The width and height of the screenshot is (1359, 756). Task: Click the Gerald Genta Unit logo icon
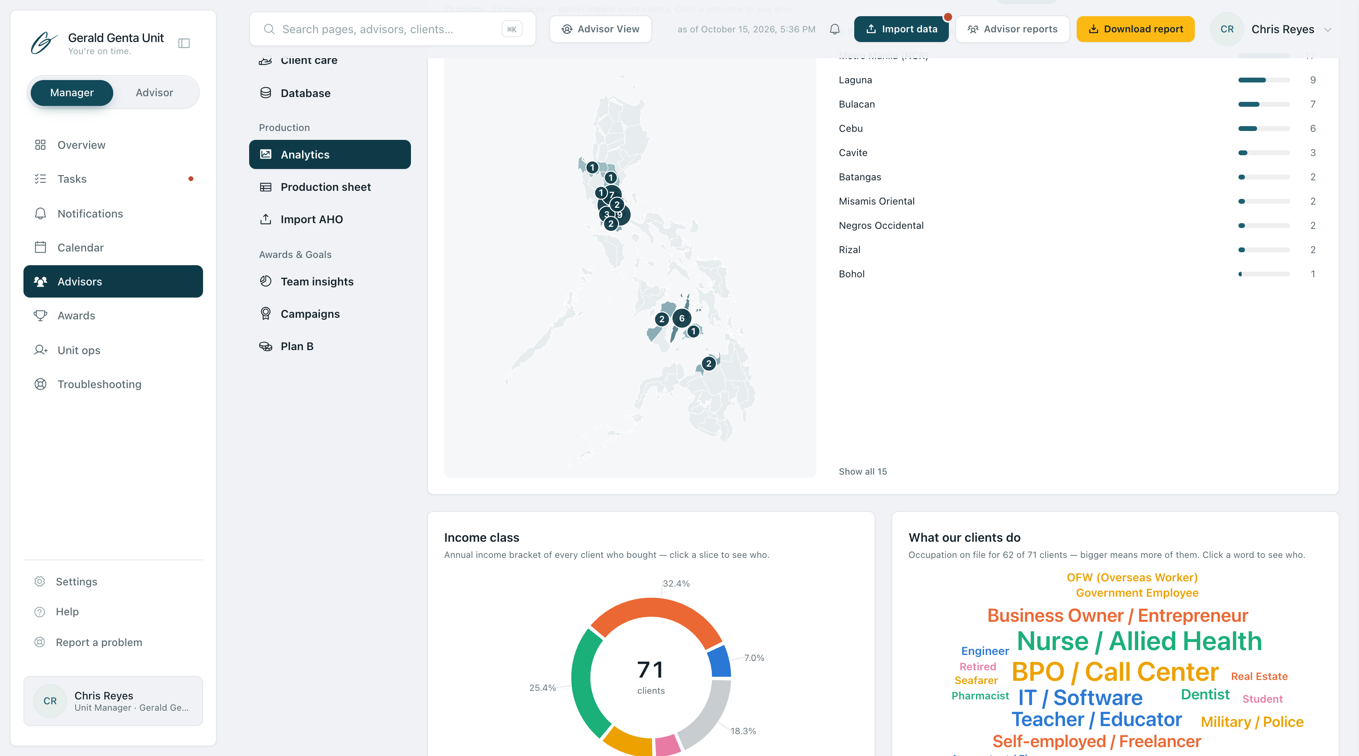(44, 43)
